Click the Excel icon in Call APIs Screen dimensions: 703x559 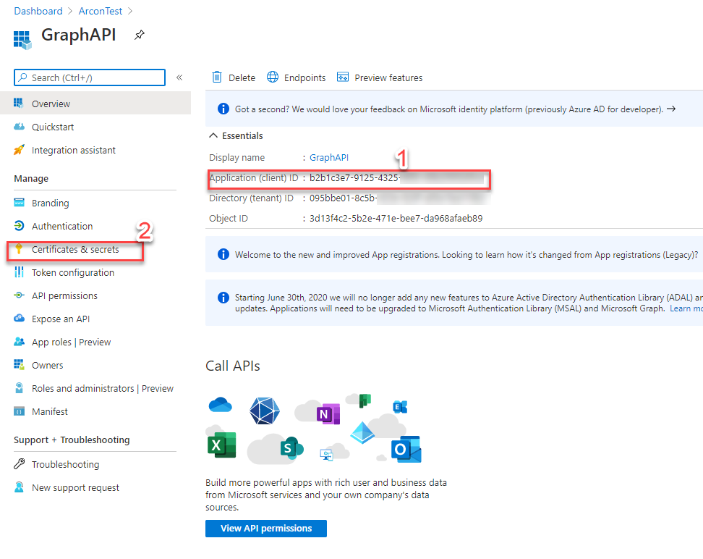(221, 445)
